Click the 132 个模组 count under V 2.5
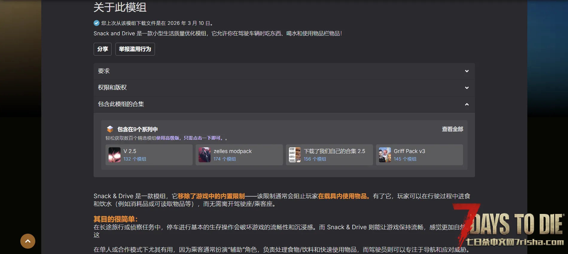The image size is (568, 254). tap(135, 159)
